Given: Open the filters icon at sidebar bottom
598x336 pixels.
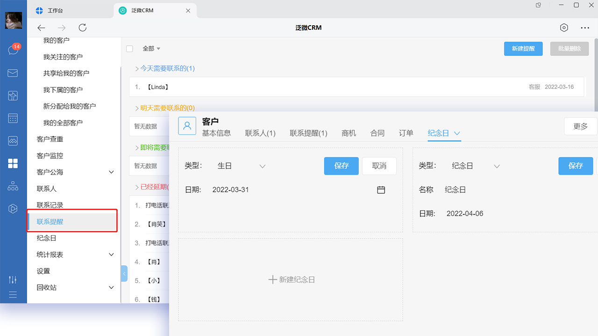Looking at the screenshot, I should (x=13, y=280).
